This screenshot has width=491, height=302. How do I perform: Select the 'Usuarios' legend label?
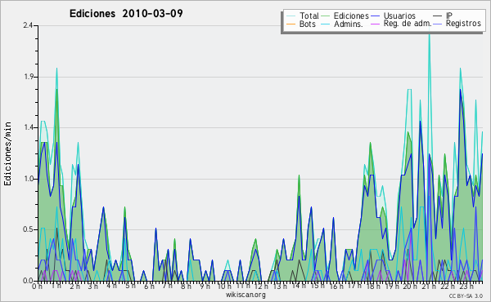[x=399, y=16]
